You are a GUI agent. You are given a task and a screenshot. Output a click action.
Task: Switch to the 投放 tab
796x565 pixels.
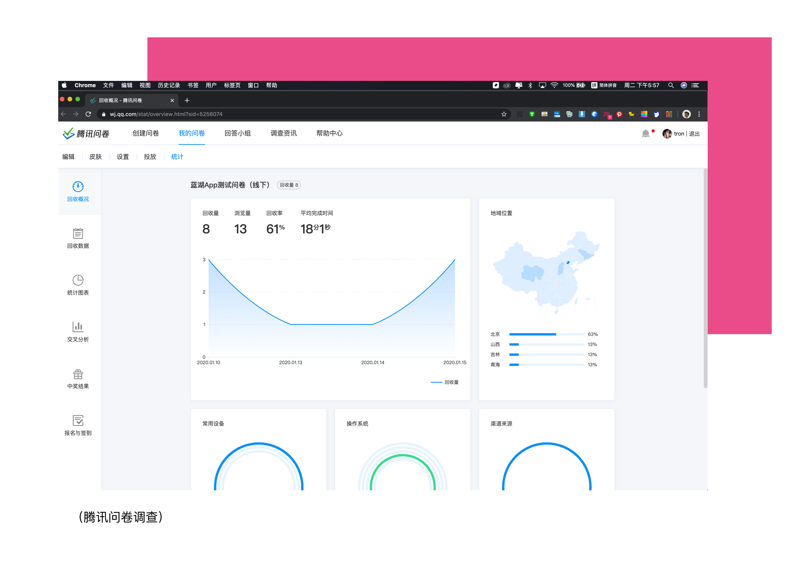tap(150, 156)
